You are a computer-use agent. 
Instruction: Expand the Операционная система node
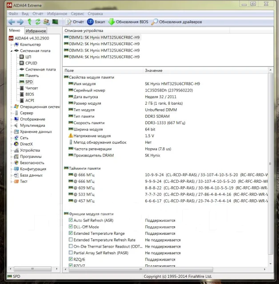pos(11,107)
